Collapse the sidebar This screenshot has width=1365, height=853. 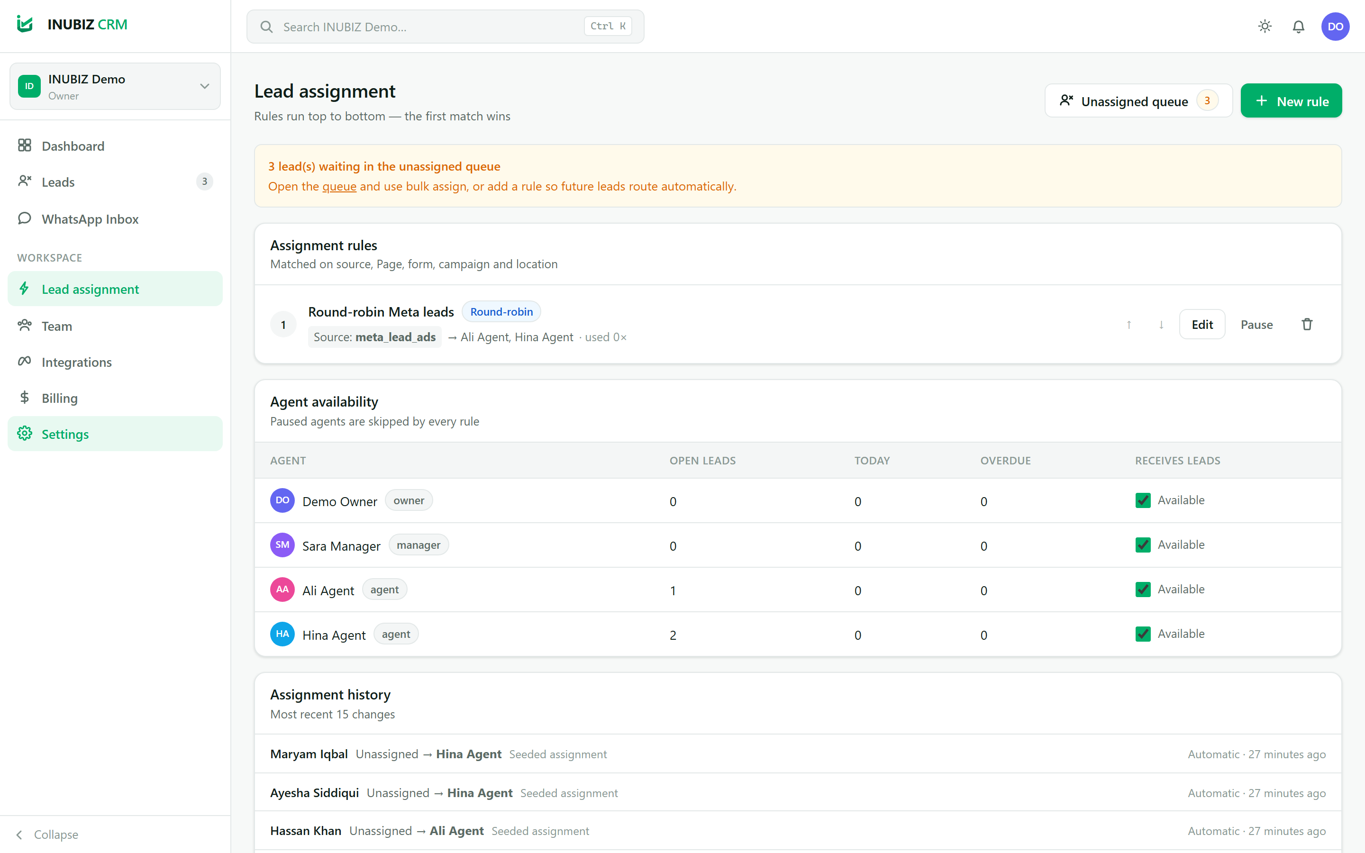pos(47,835)
